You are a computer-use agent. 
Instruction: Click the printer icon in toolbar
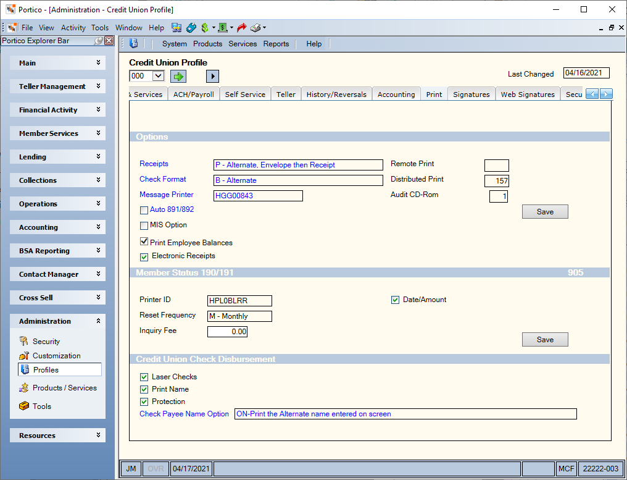(x=256, y=28)
